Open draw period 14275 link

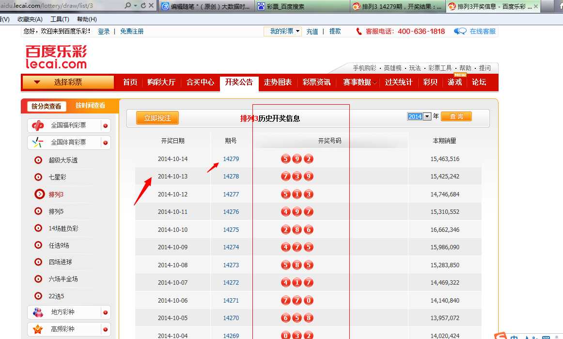pos(231,230)
